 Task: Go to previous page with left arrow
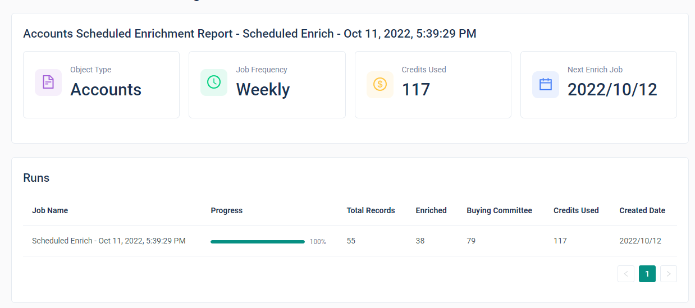pyautogui.click(x=626, y=274)
